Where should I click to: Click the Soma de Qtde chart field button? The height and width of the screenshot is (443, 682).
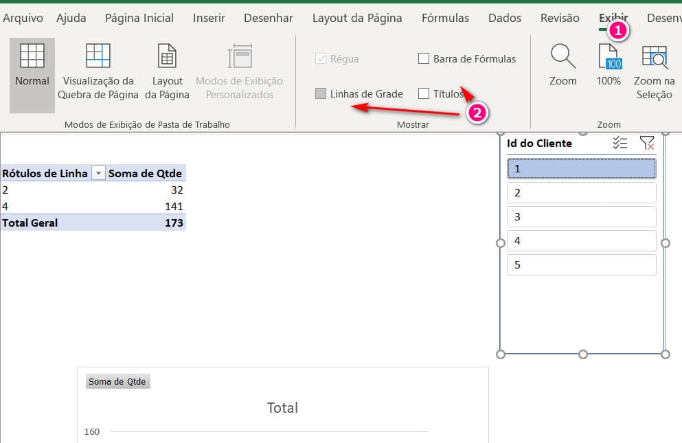117,381
